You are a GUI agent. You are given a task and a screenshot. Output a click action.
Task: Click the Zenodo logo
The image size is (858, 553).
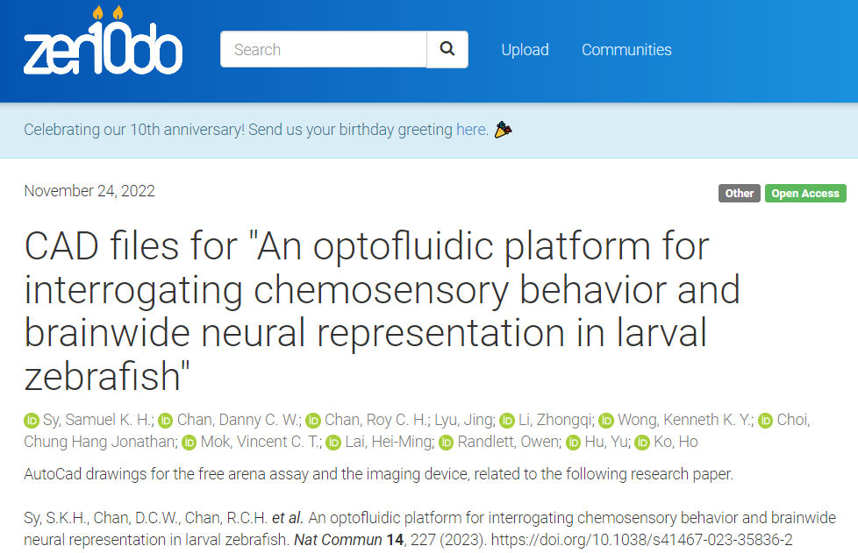[102, 50]
